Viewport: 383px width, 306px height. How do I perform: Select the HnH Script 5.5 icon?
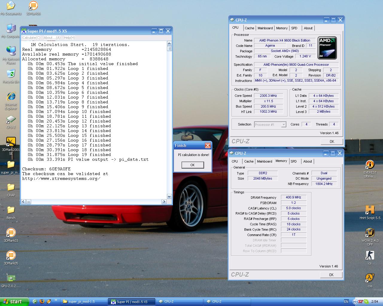[x=370, y=213]
